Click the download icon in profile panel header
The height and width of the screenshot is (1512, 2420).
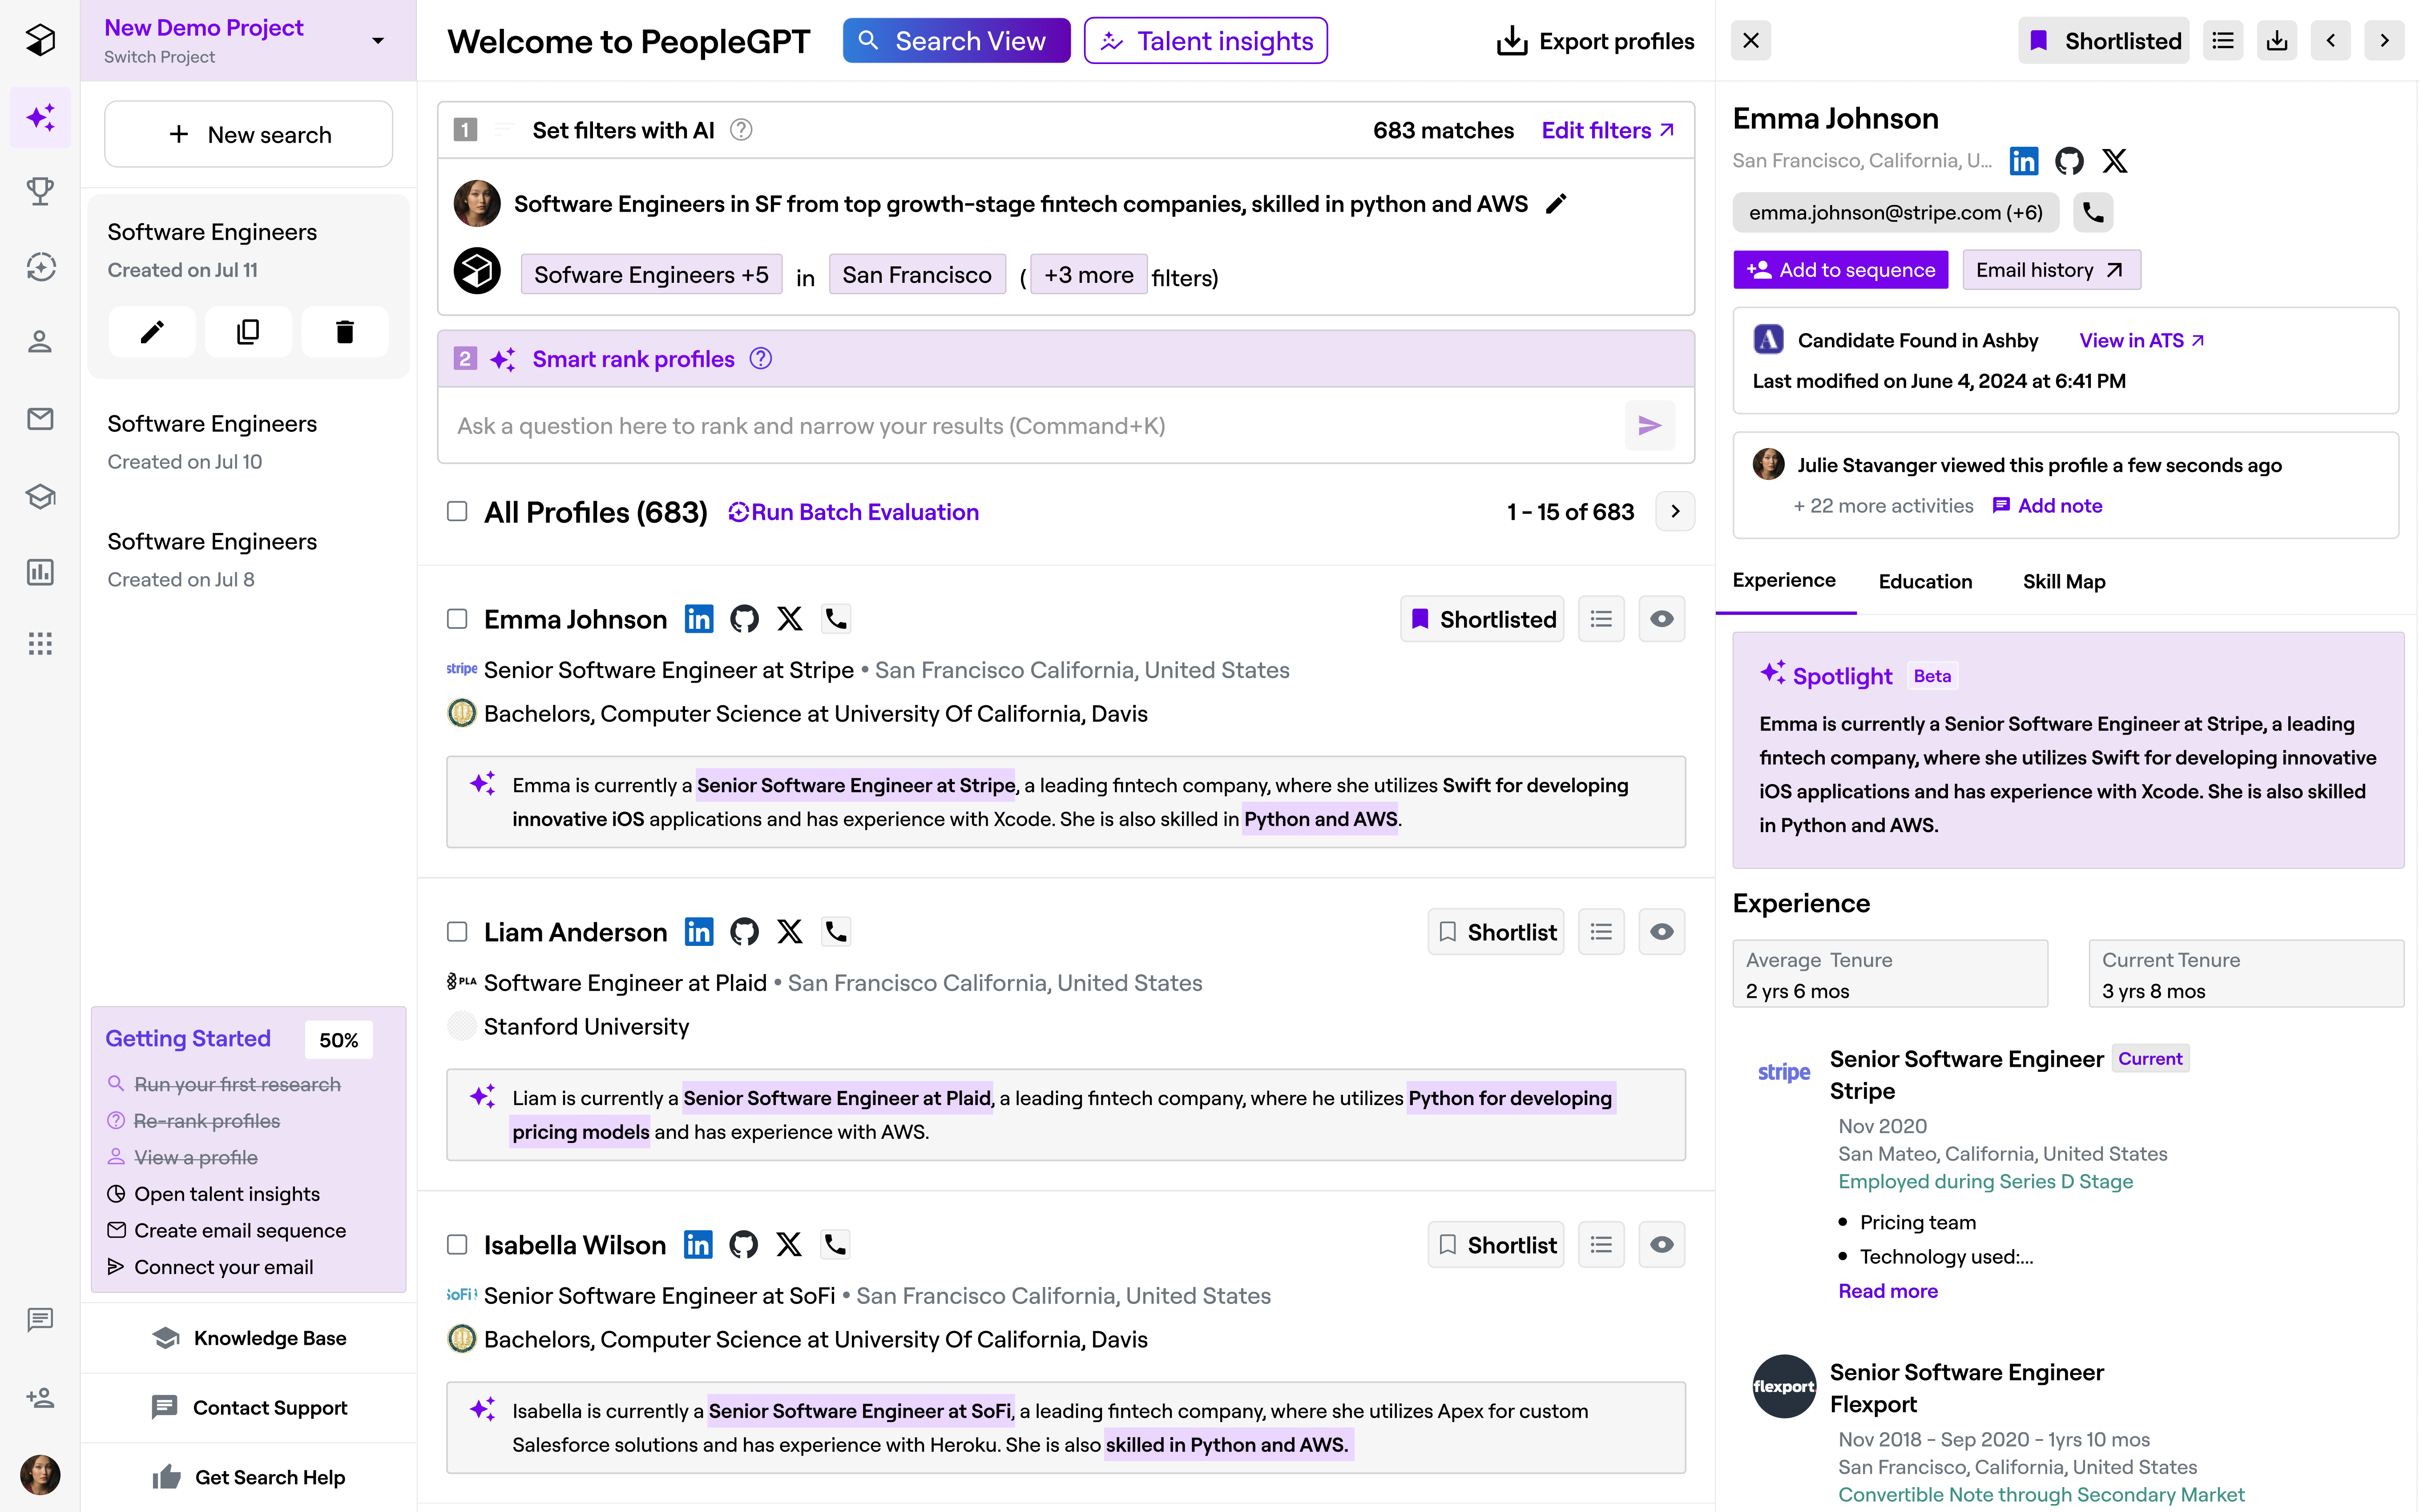tap(2277, 41)
